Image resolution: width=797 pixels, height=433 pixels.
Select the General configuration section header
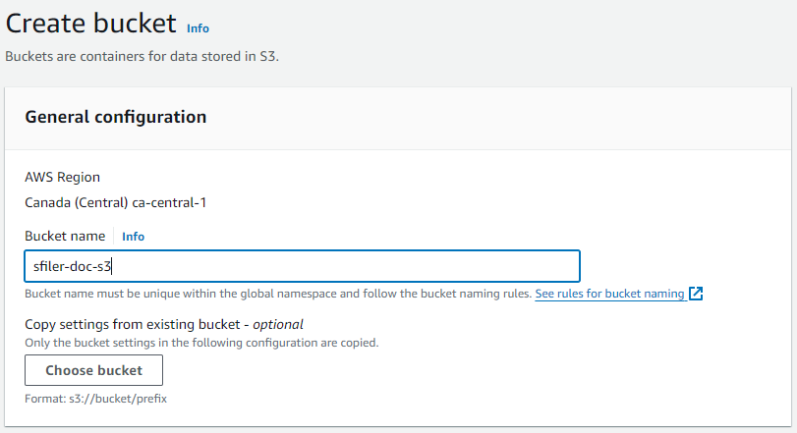click(116, 117)
